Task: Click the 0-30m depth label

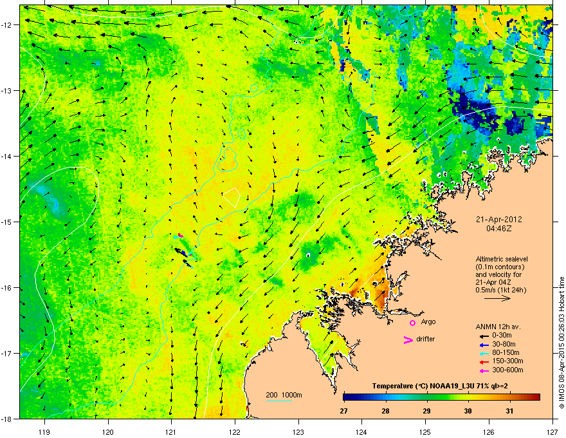Action: coord(502,336)
